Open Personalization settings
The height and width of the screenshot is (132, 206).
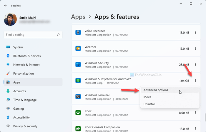[33, 73]
